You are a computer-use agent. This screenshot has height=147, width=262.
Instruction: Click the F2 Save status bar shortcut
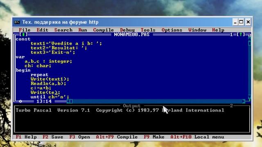[53, 137]
